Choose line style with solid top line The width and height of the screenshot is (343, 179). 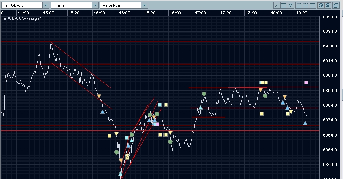pyautogui.click(x=312, y=5)
